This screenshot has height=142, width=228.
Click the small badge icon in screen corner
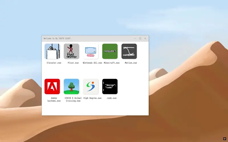click(225, 139)
